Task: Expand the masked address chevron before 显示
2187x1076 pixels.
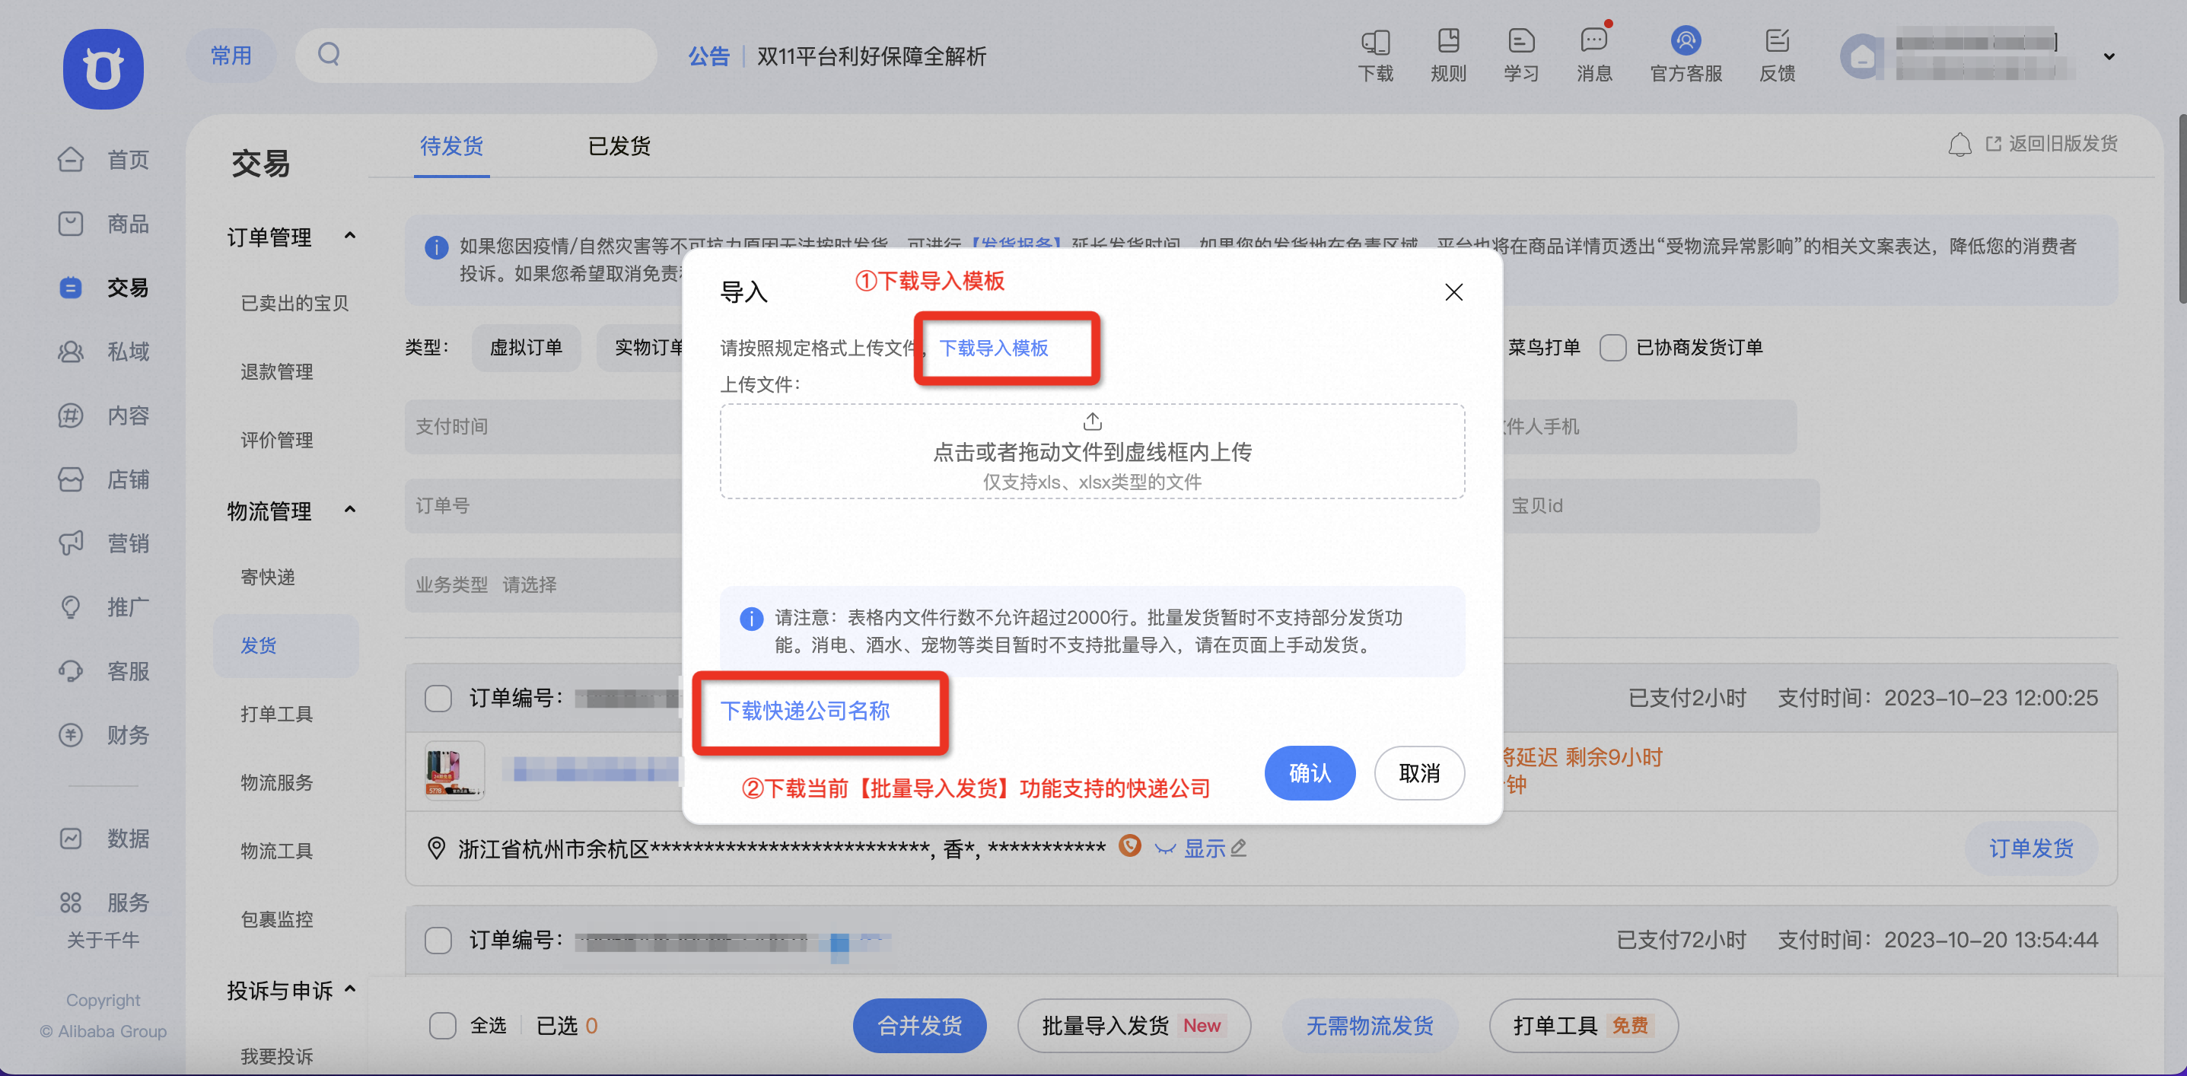Action: point(1165,848)
